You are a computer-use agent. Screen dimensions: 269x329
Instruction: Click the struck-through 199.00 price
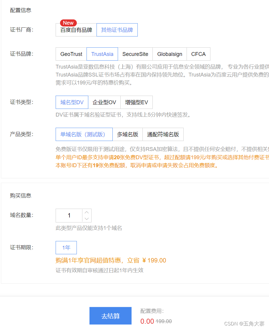[164, 321]
